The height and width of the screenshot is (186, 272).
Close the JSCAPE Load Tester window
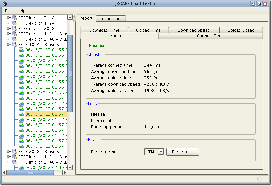point(265,4)
